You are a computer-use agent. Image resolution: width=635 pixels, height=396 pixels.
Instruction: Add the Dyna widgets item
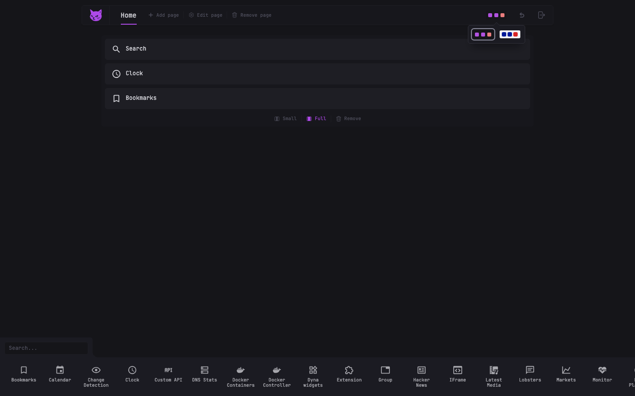[x=313, y=377]
